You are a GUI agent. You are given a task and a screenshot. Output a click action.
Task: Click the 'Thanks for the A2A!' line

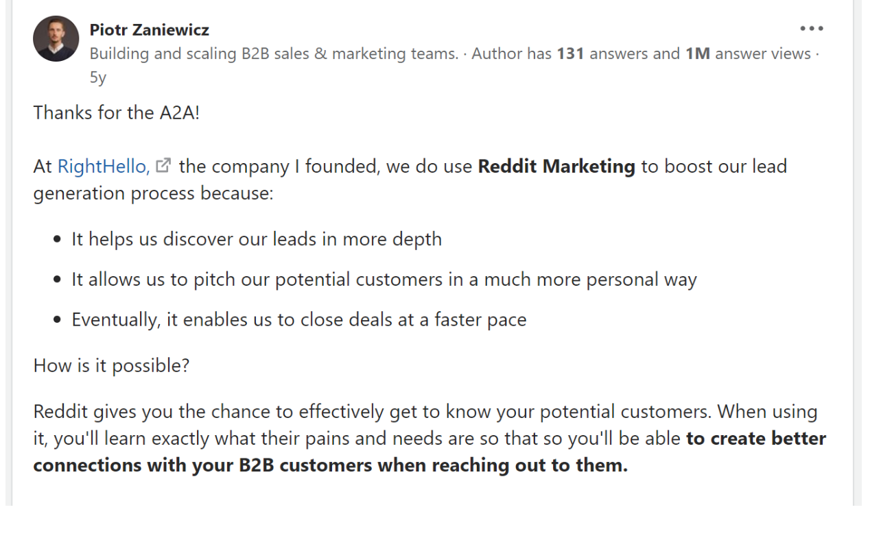click(x=117, y=112)
